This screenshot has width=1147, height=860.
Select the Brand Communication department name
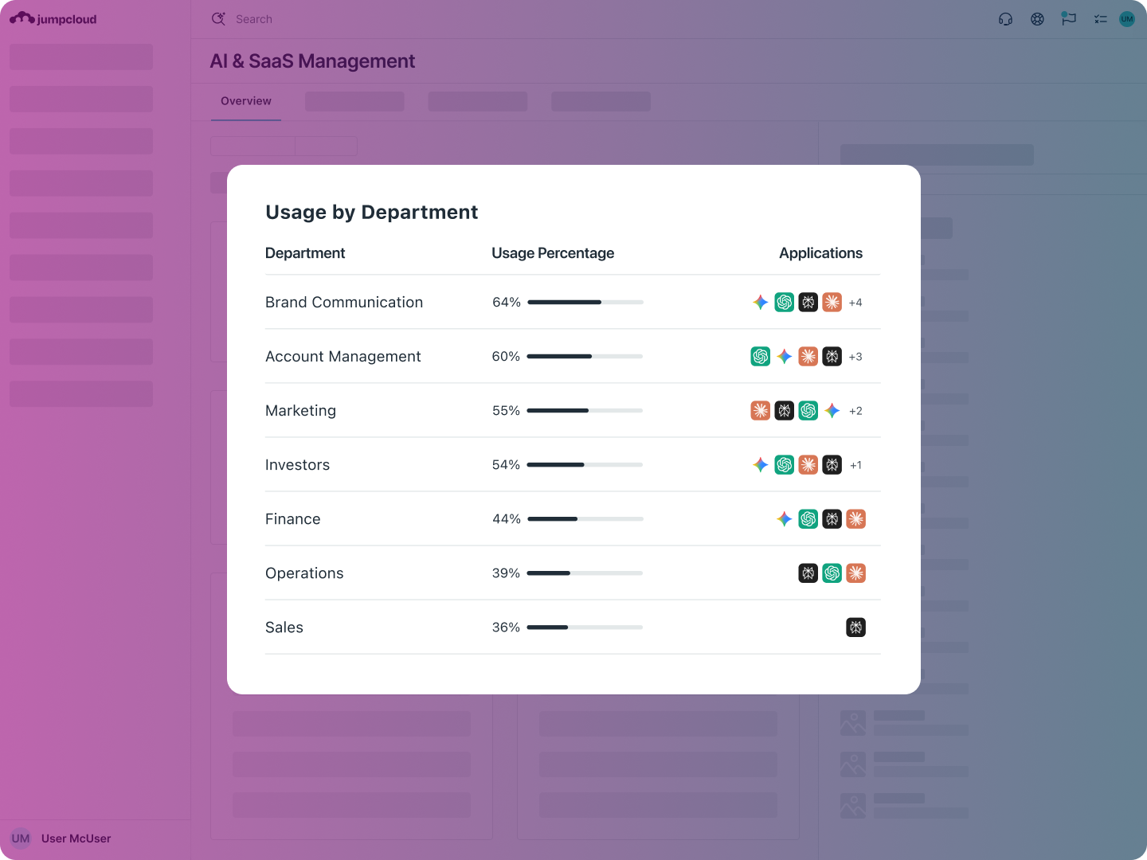[344, 303]
